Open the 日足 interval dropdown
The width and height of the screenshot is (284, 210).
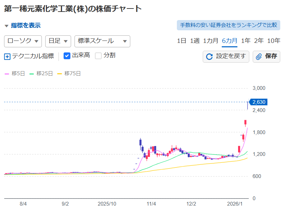58,41
